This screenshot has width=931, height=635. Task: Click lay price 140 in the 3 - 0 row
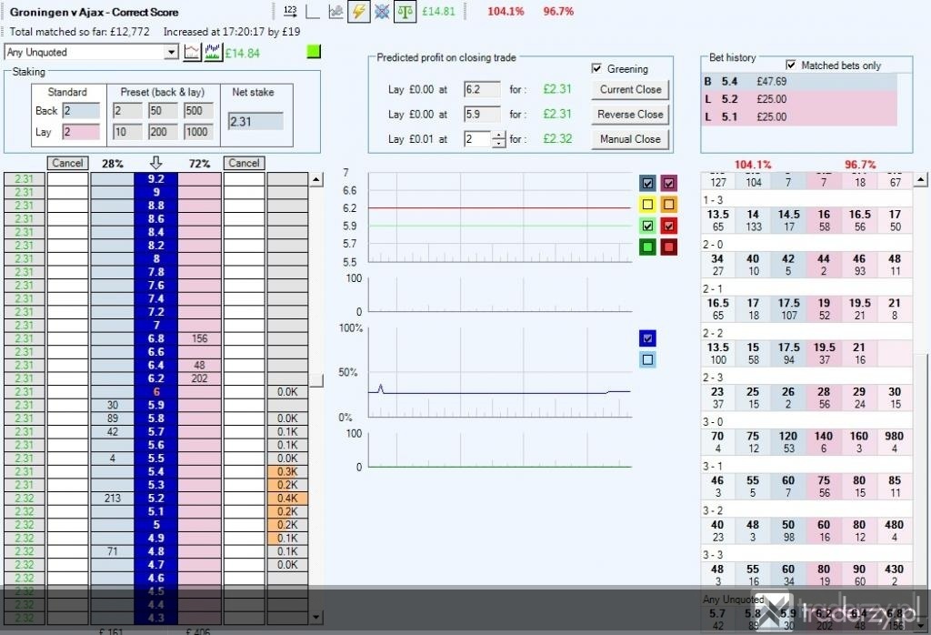[x=824, y=442]
